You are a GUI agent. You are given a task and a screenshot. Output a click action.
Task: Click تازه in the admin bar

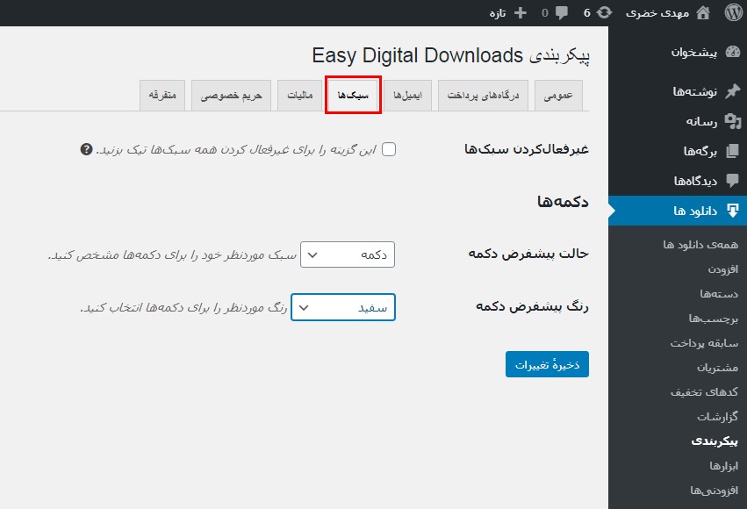498,13
